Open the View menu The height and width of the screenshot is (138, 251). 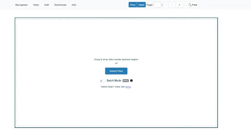pos(36,5)
